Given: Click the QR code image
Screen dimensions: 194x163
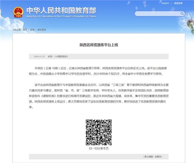Looking at the screenshot, I should (x=98, y=132).
